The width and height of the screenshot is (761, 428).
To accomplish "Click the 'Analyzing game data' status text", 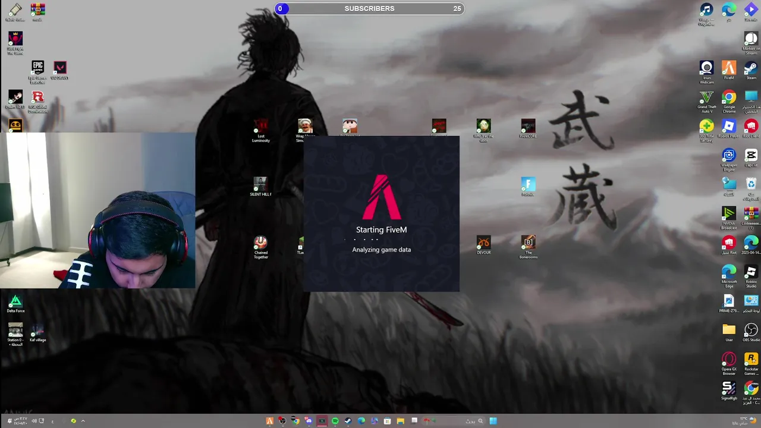I will [x=381, y=250].
